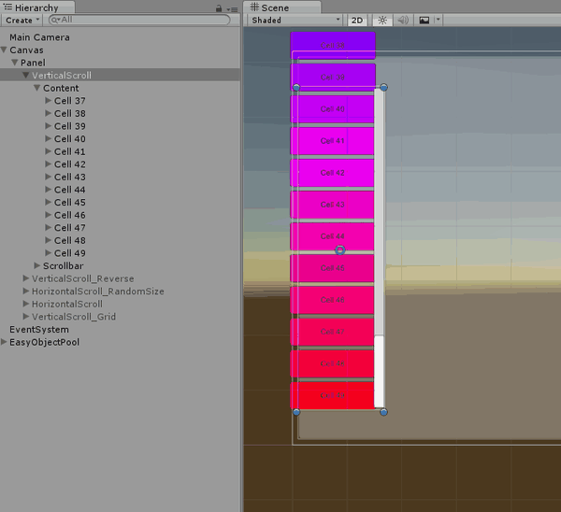Click the bottom-left blue rect handle
The image size is (561, 512).
pyautogui.click(x=296, y=412)
